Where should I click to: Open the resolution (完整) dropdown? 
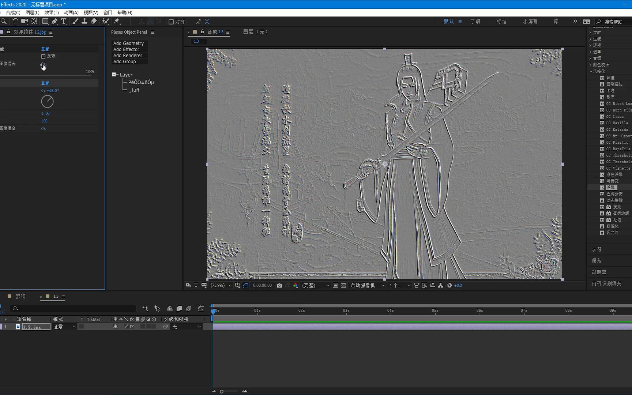pyautogui.click(x=316, y=285)
